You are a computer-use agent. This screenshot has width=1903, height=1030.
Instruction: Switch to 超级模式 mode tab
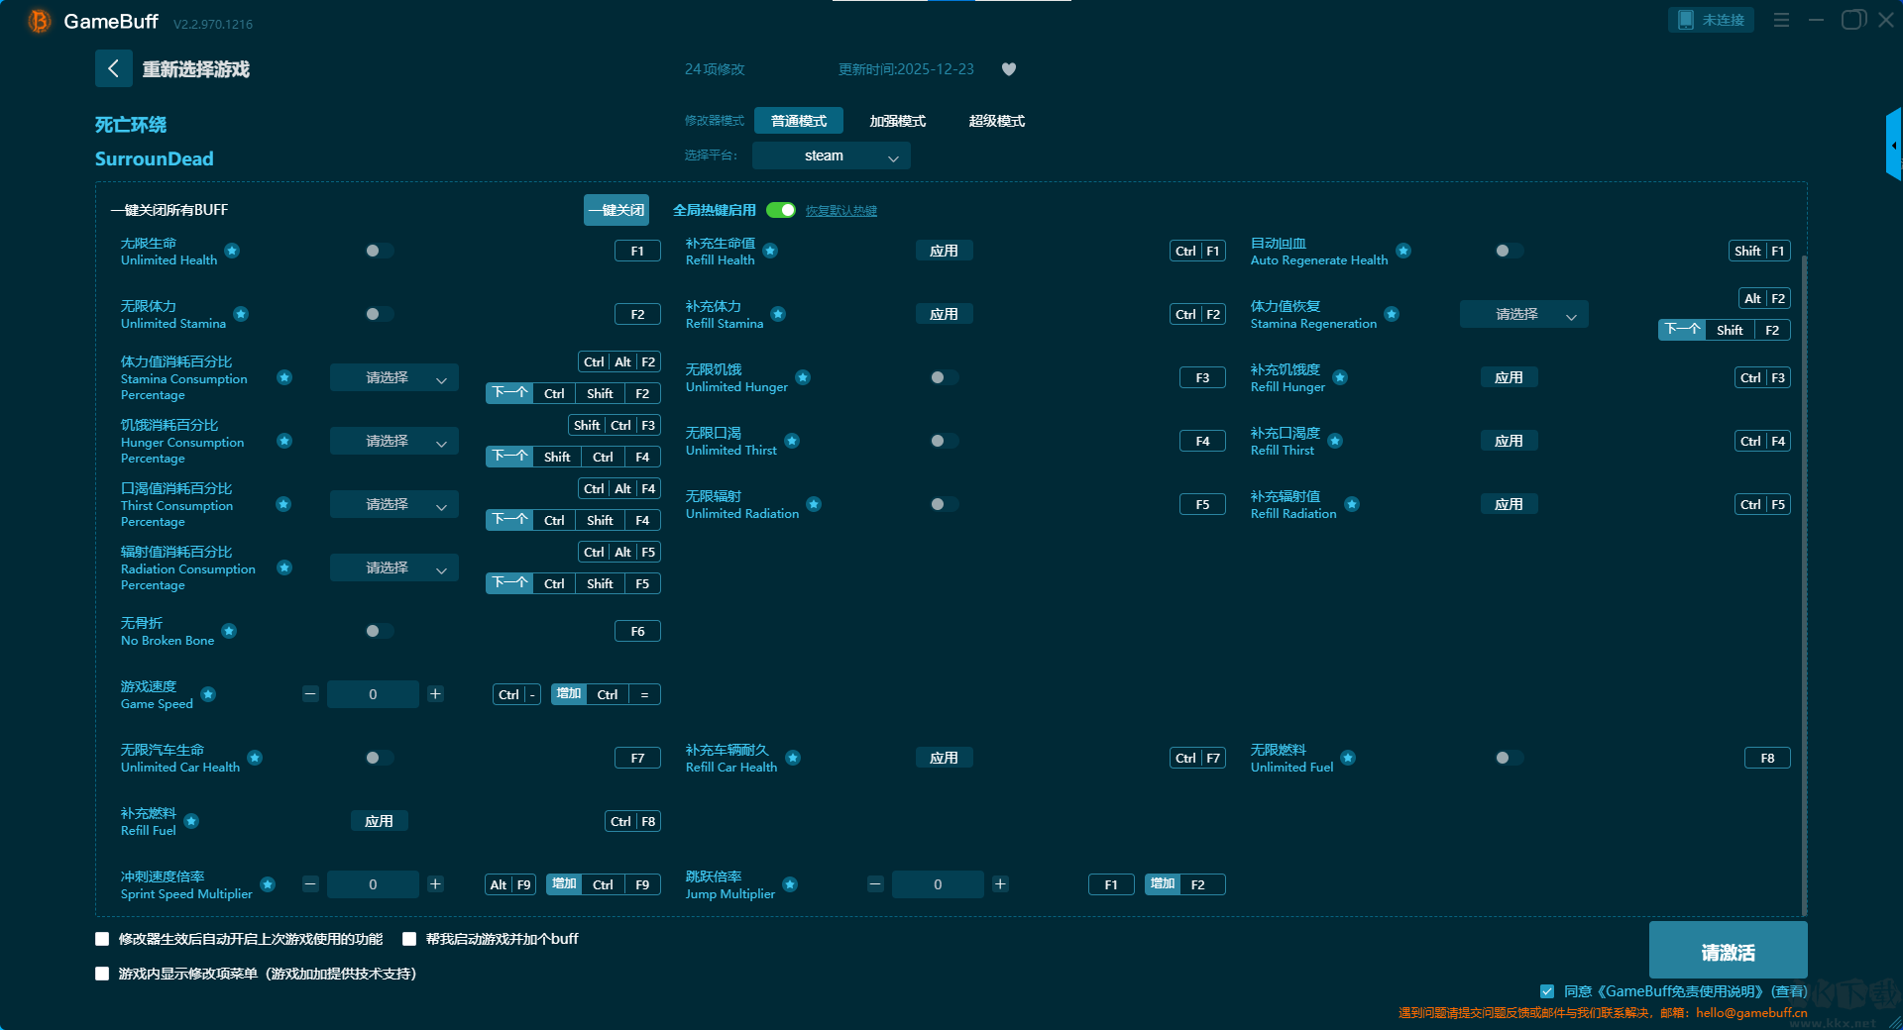point(996,121)
